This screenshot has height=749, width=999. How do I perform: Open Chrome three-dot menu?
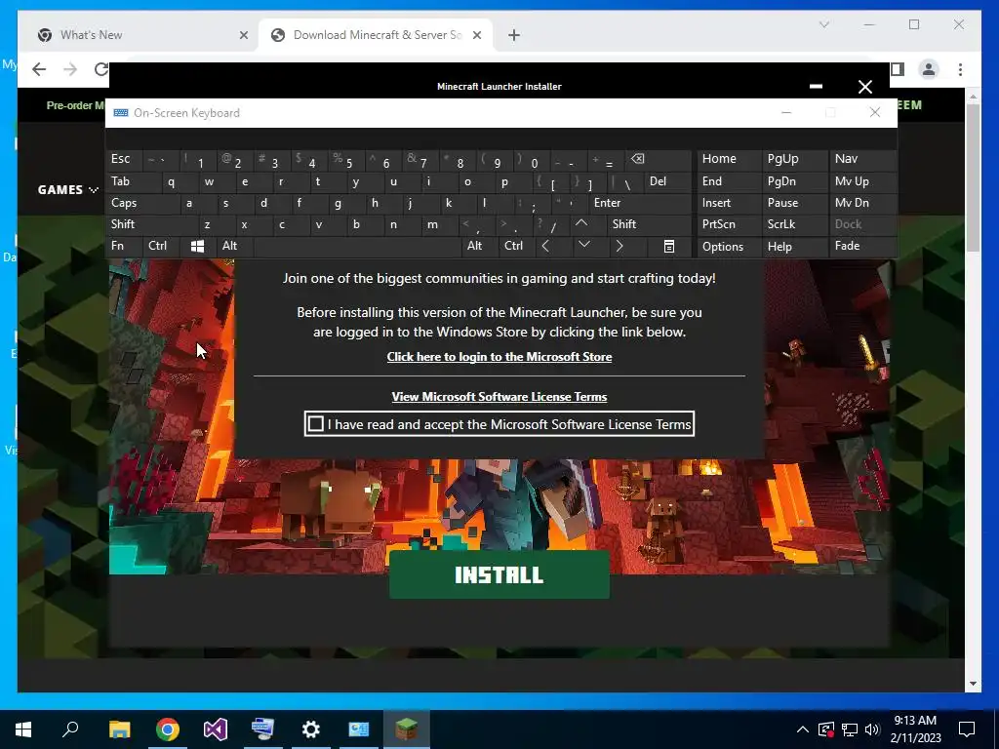960,69
